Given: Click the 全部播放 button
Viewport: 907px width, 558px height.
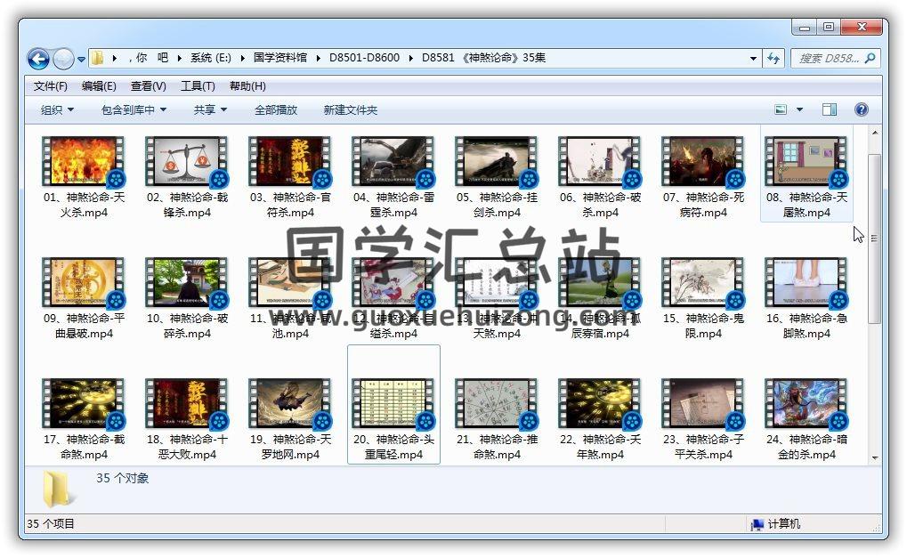Looking at the screenshot, I should [x=276, y=109].
